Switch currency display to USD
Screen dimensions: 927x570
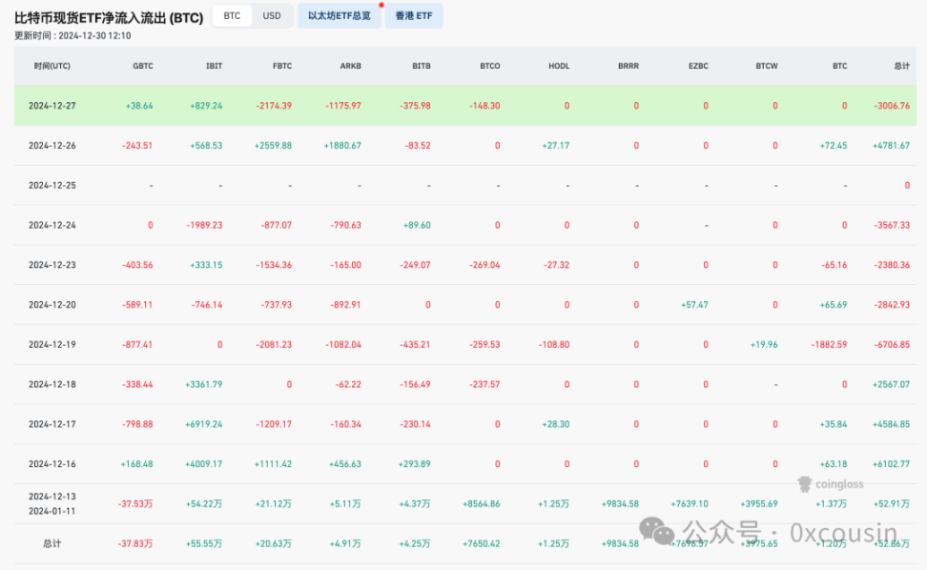272,15
